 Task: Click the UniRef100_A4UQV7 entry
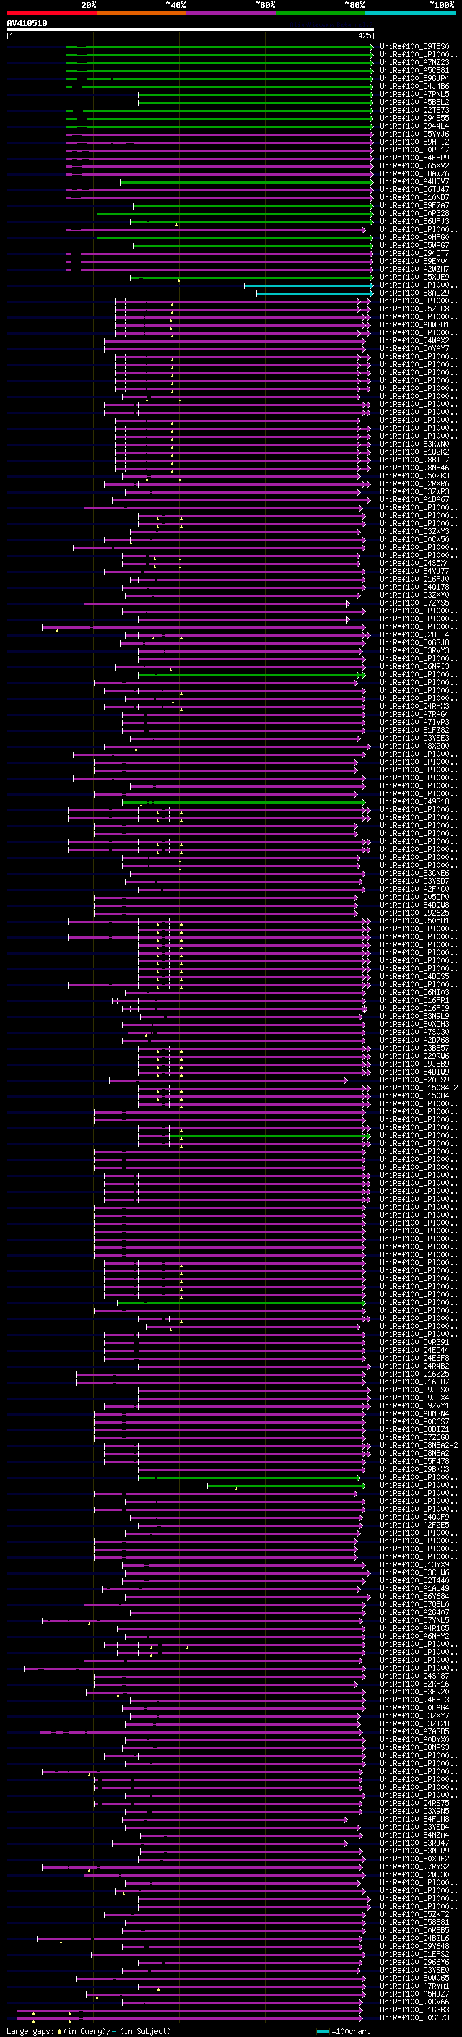414,181
